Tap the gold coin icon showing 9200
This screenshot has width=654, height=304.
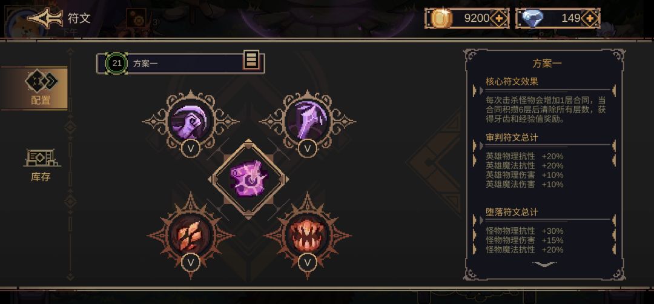pyautogui.click(x=440, y=18)
